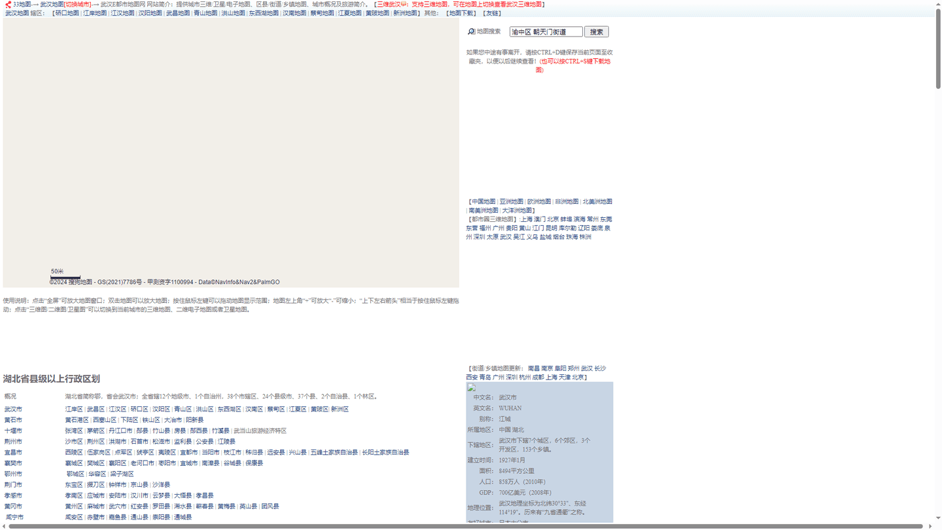
Task: Click the 切换城市 link in the header
Action: click(77, 5)
